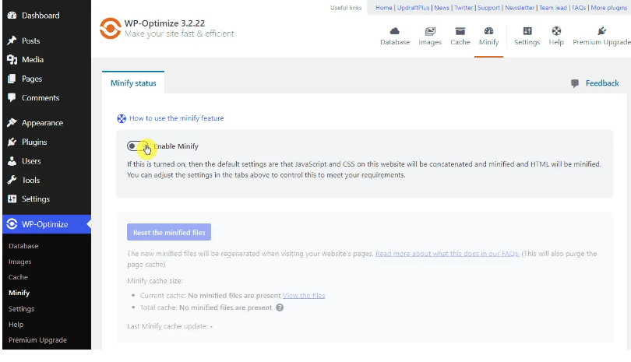The image size is (631, 362).
Task: Open Images submenu under WP-Optimize
Action: point(19,262)
